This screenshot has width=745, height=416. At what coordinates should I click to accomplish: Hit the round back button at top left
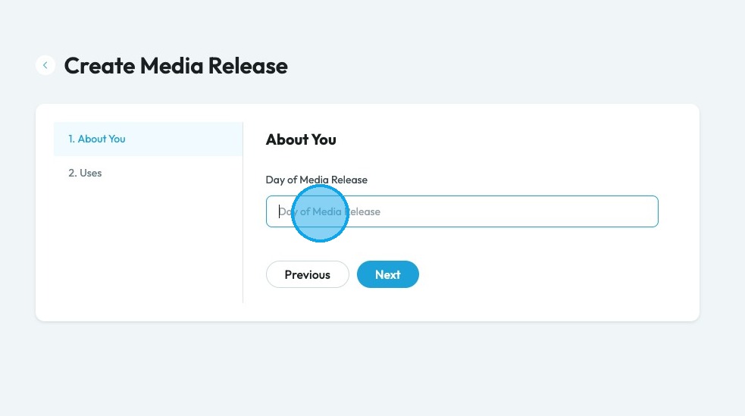45,65
